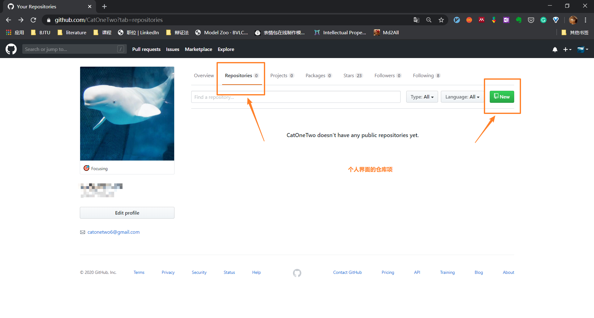Viewport: 594px width, 318px height.
Task: Expand the Type: All dropdown
Action: tap(422, 97)
